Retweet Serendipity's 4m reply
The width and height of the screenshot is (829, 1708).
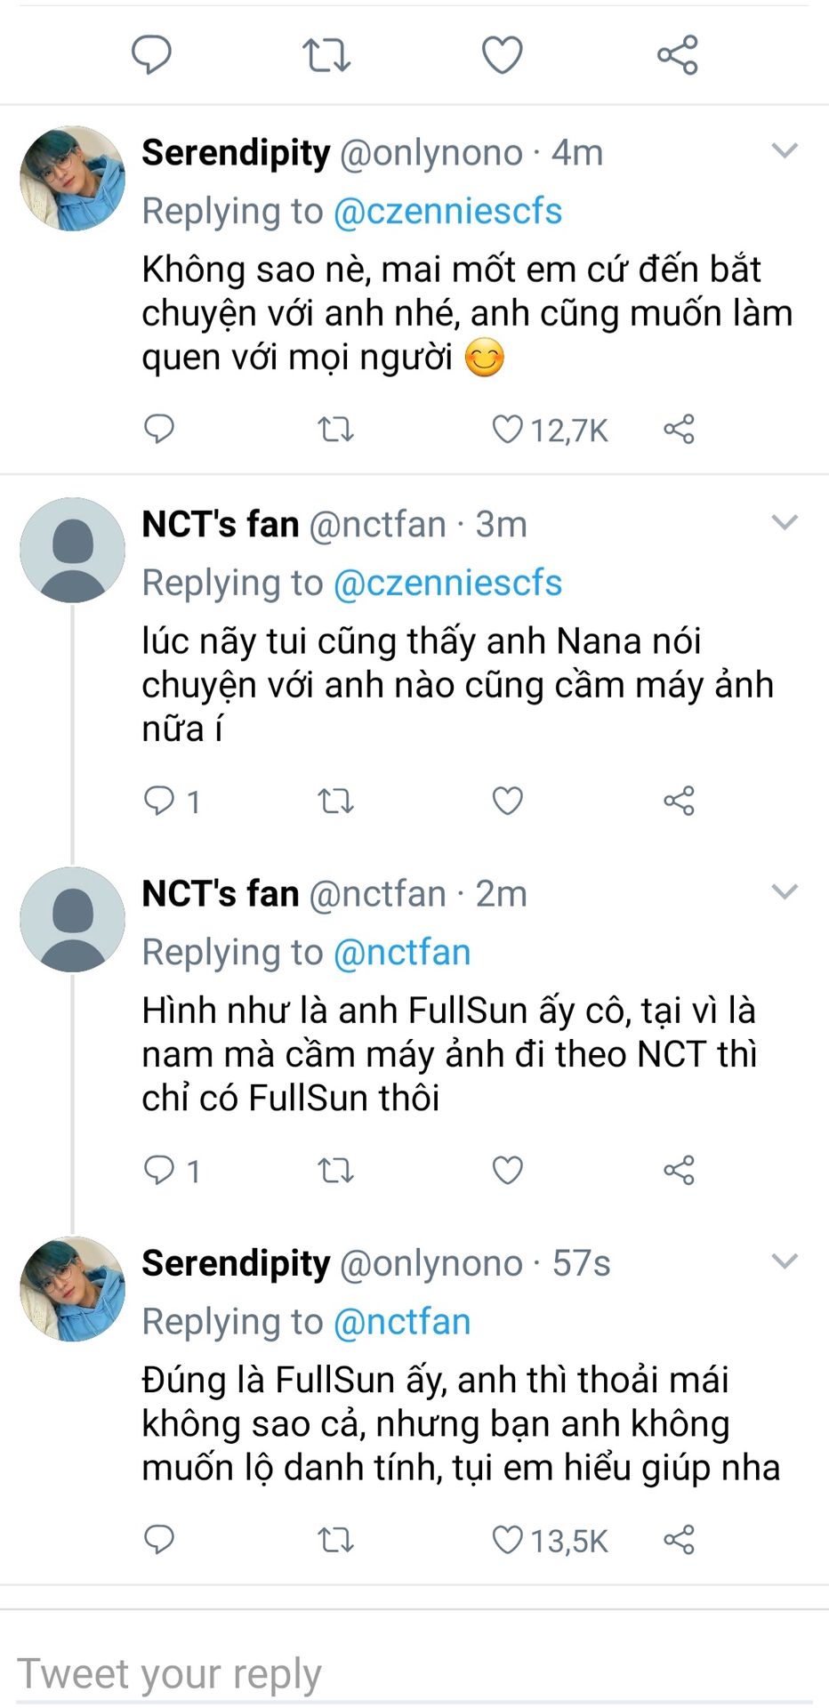tap(336, 430)
